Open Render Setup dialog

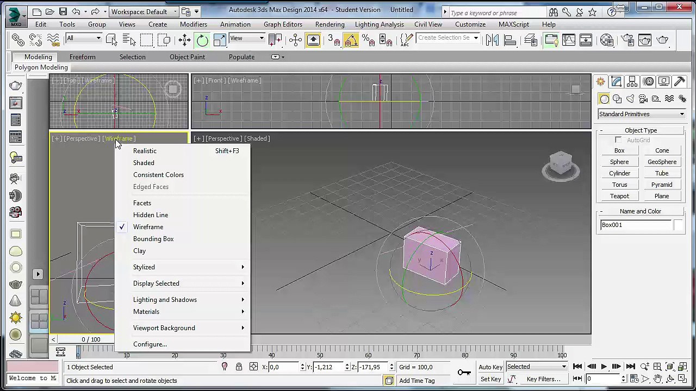[627, 40]
